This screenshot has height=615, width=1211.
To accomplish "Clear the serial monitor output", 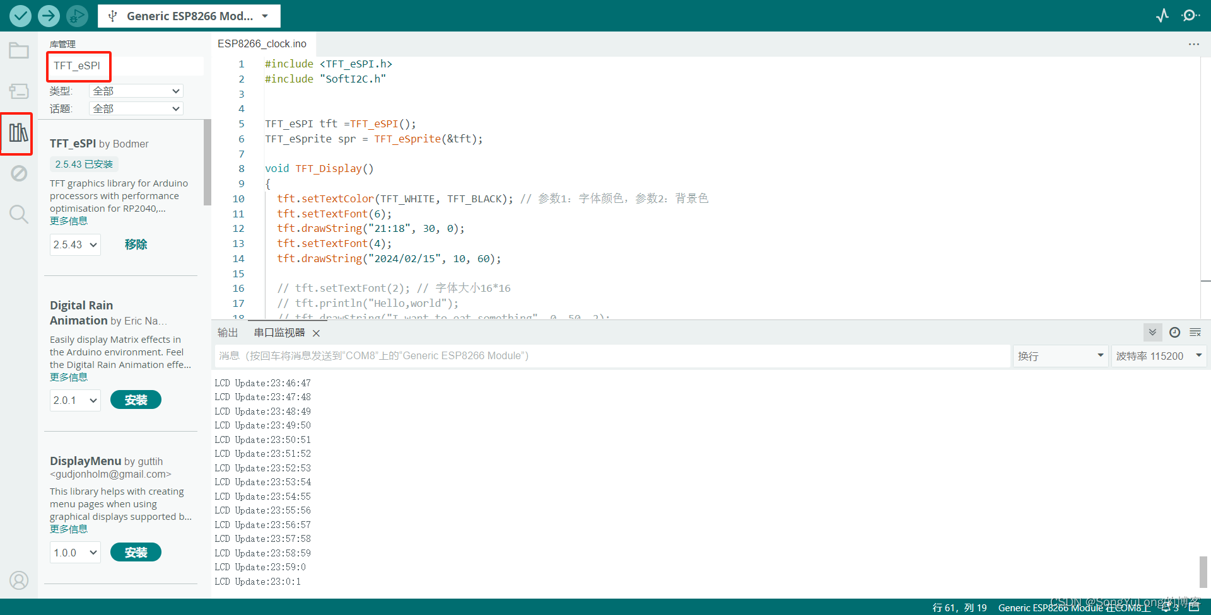I will [1195, 332].
